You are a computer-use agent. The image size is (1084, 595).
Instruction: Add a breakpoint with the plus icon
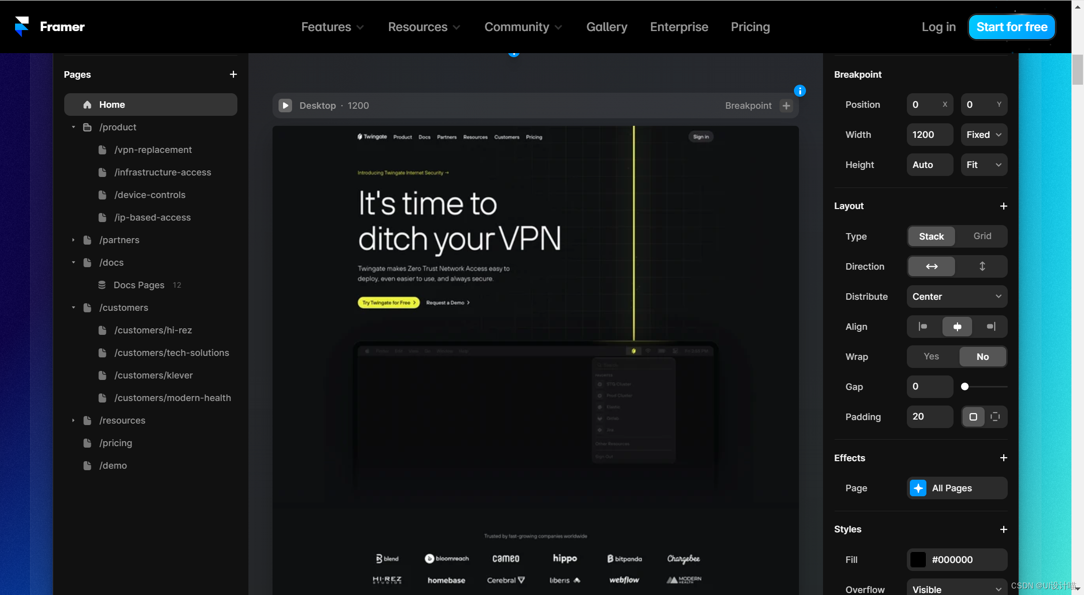[786, 105]
